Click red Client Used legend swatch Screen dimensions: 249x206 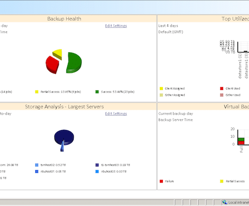point(222,88)
